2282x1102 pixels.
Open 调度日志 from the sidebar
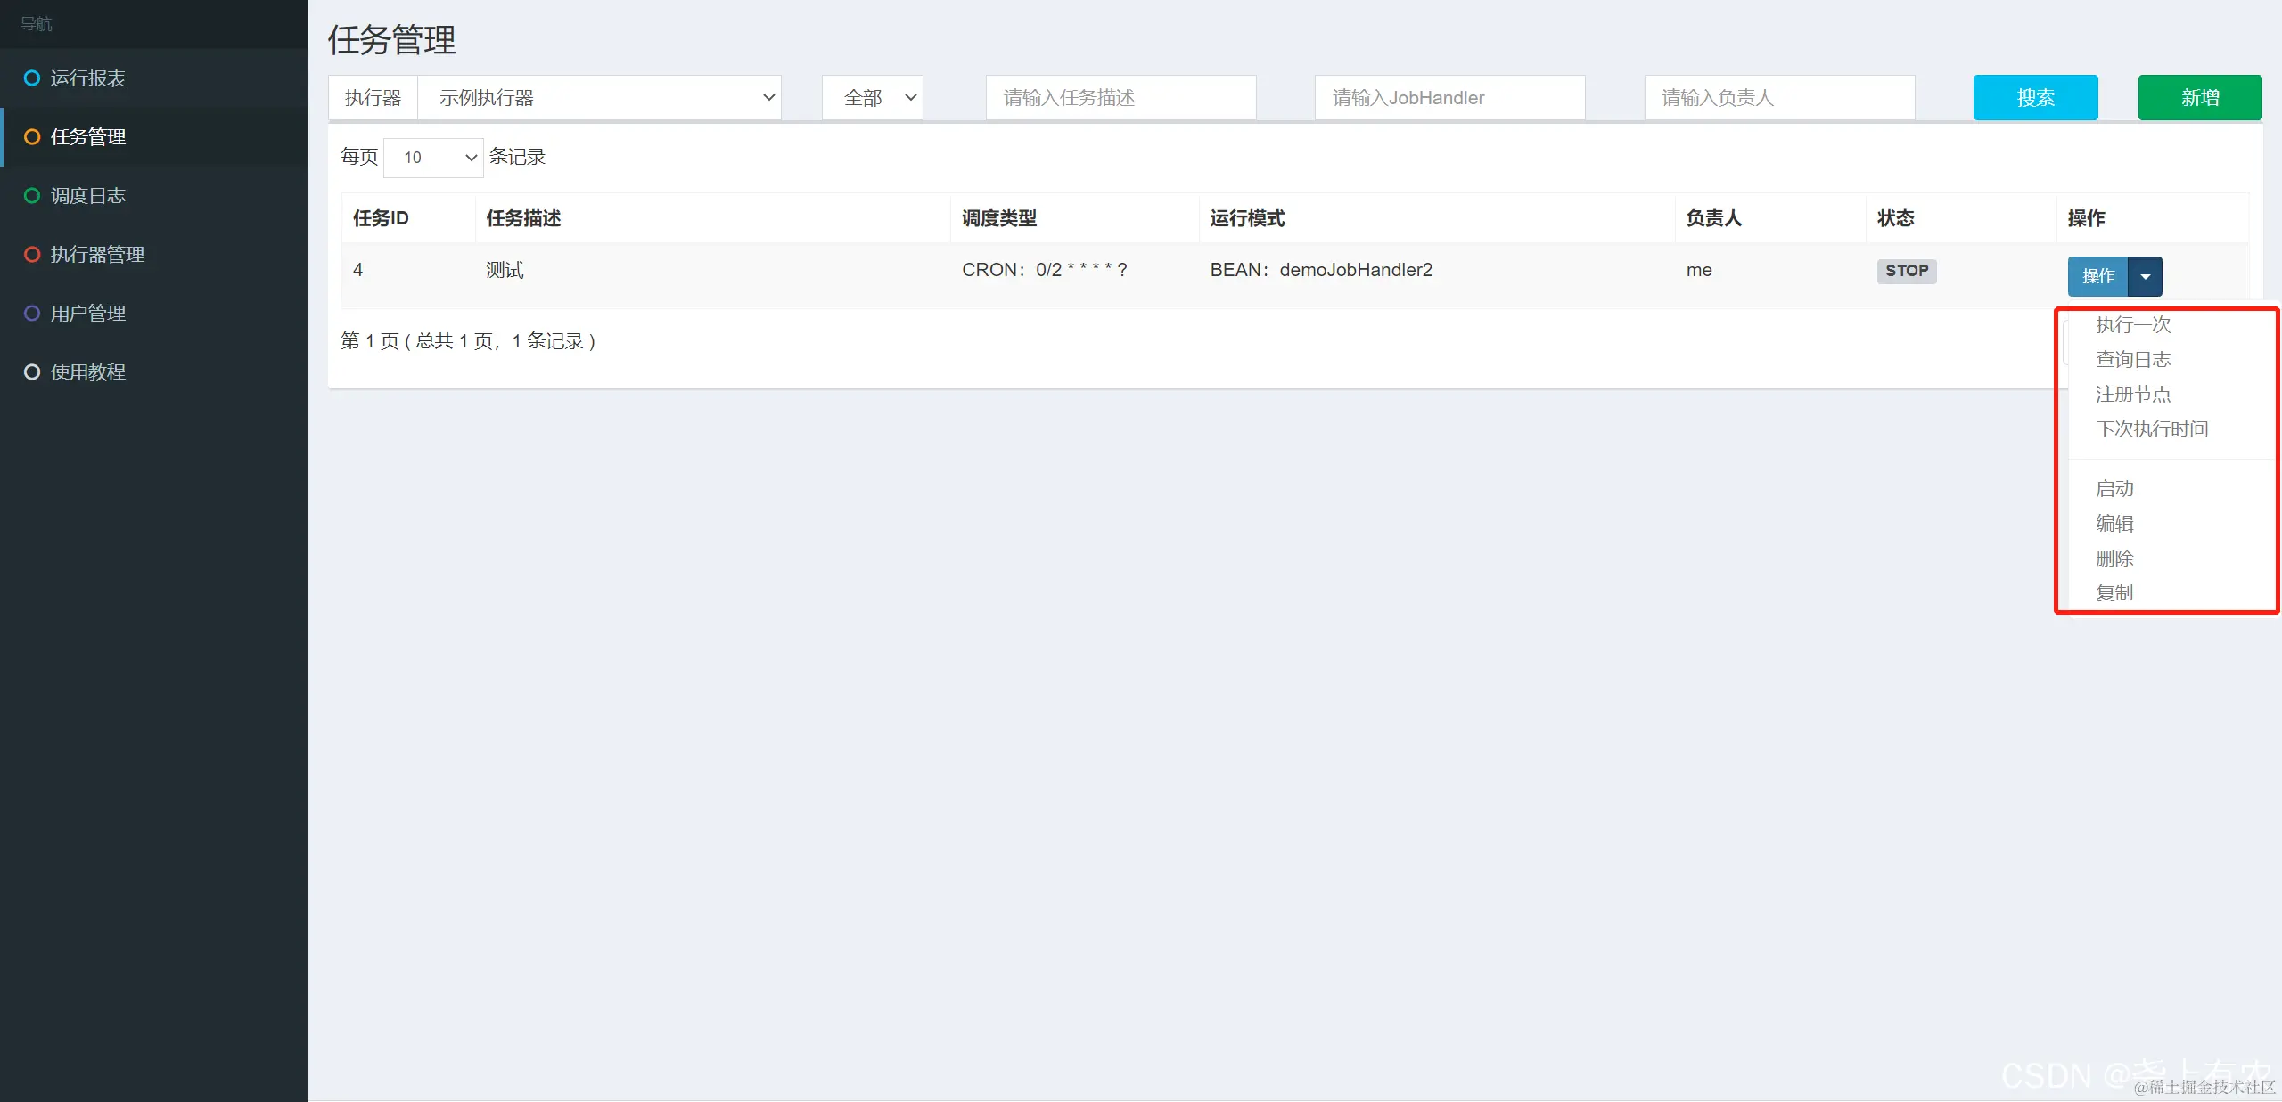(88, 195)
